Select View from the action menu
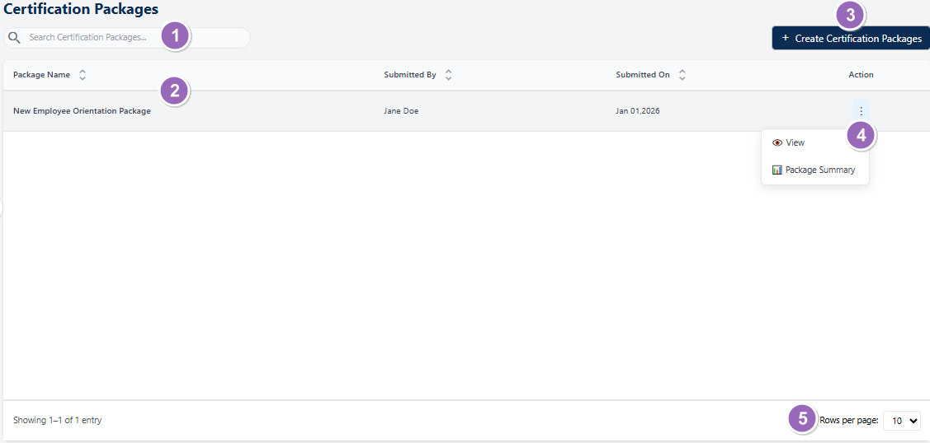 pyautogui.click(x=795, y=142)
